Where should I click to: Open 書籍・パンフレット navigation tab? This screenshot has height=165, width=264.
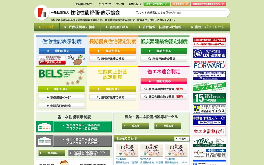(x=208, y=27)
